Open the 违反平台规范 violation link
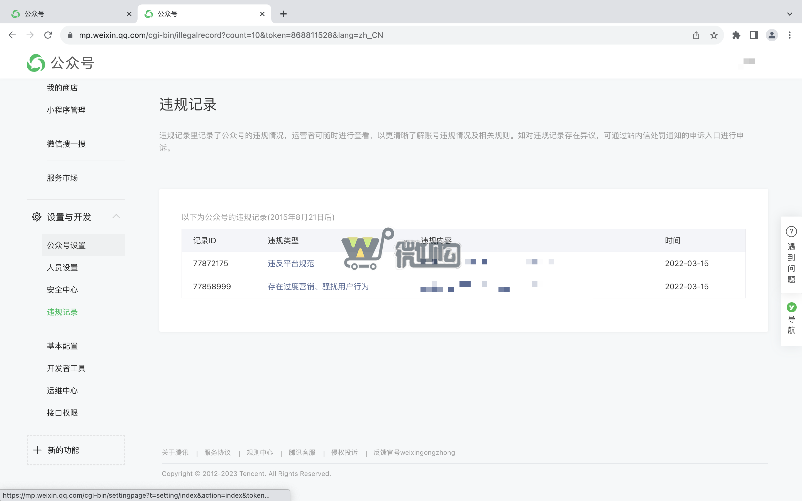The image size is (802, 501). pos(291,263)
